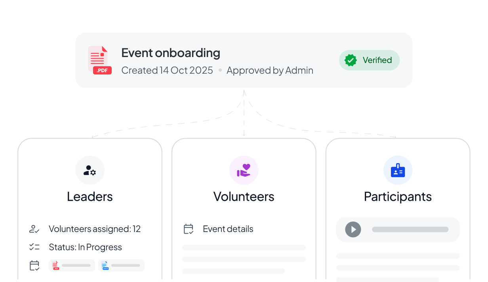
Task: Open the Event onboarding title
Action: pos(170,53)
